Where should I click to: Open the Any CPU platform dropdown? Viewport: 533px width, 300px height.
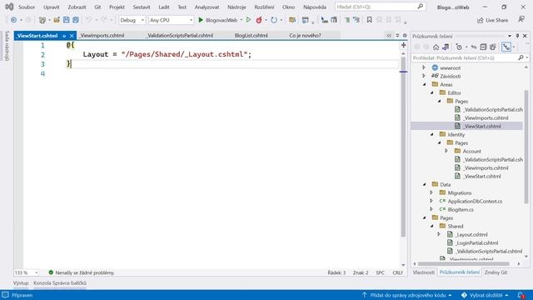coord(171,20)
